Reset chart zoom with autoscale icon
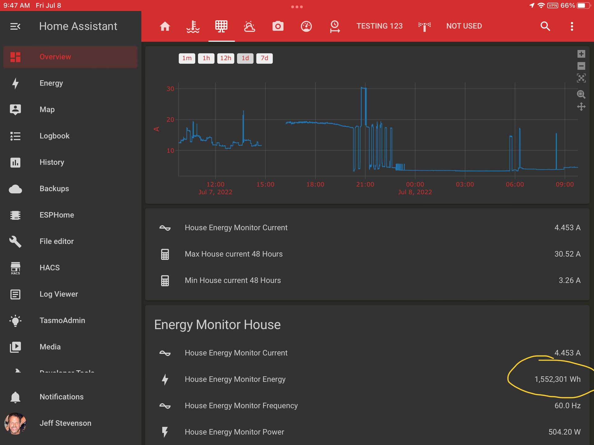This screenshot has height=445, width=594. pos(581,78)
